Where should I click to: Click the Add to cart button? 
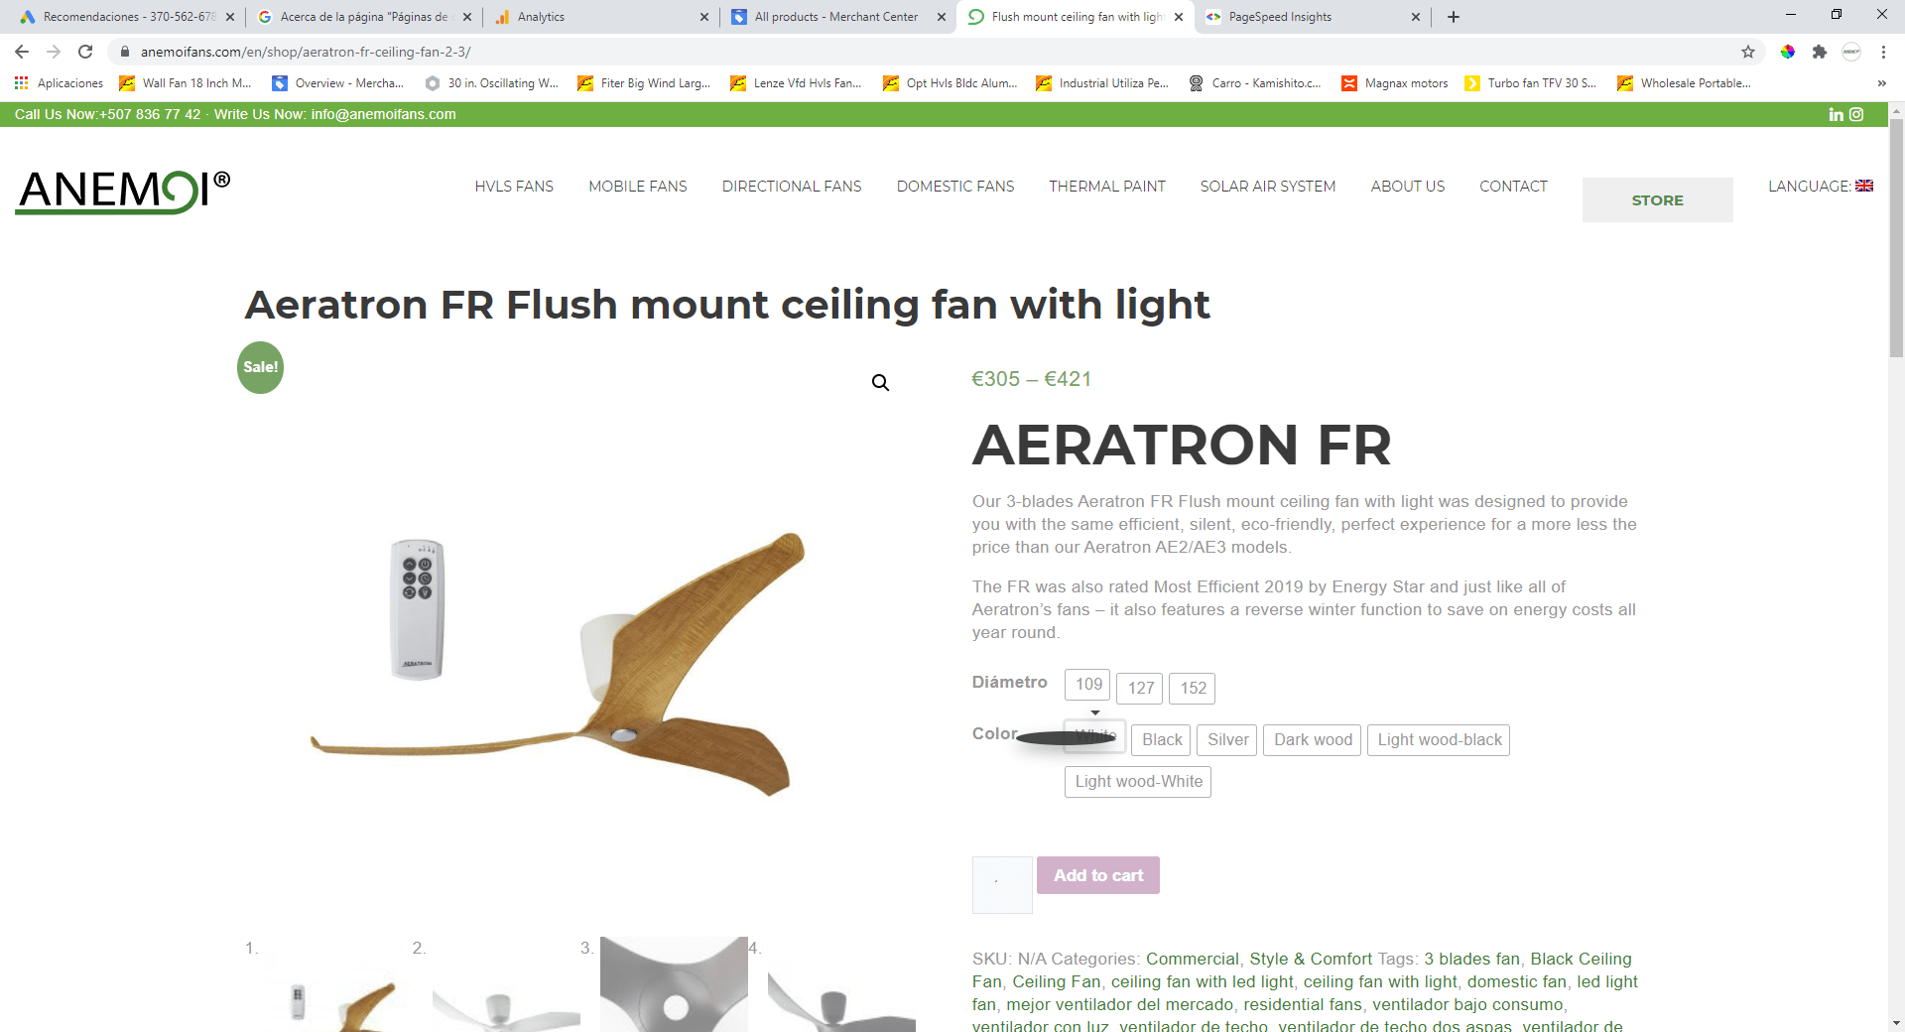pyautogui.click(x=1098, y=875)
